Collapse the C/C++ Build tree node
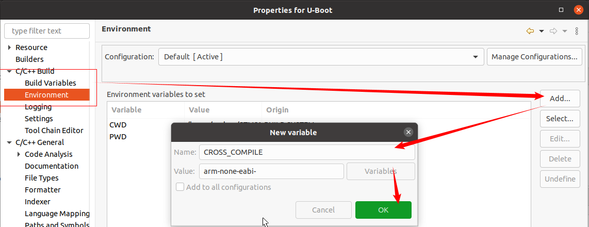The height and width of the screenshot is (227, 589). click(x=9, y=71)
